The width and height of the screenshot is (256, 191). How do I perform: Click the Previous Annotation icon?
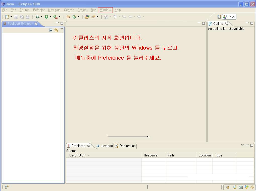point(115,17)
